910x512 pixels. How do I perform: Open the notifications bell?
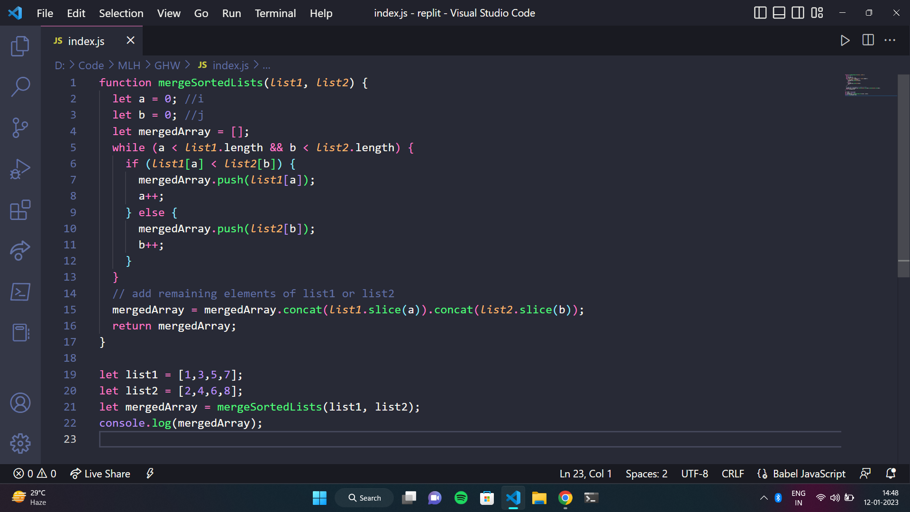(x=890, y=473)
